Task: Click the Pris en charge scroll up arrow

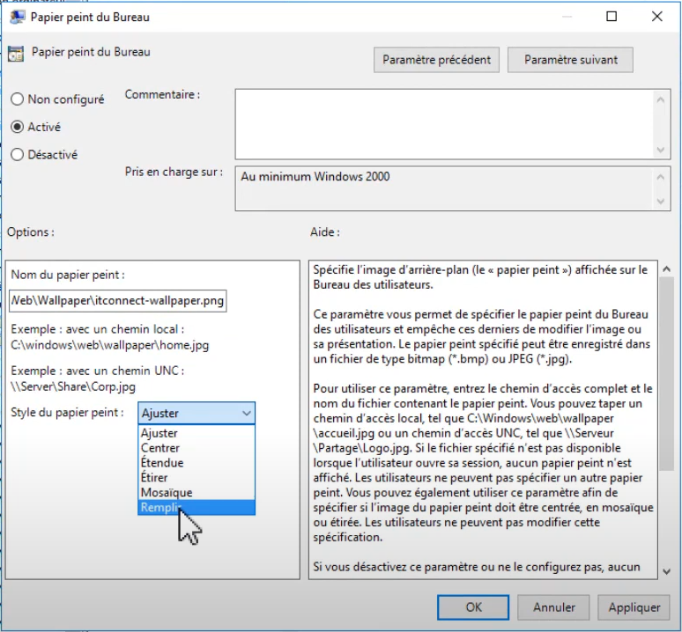Action: (661, 177)
